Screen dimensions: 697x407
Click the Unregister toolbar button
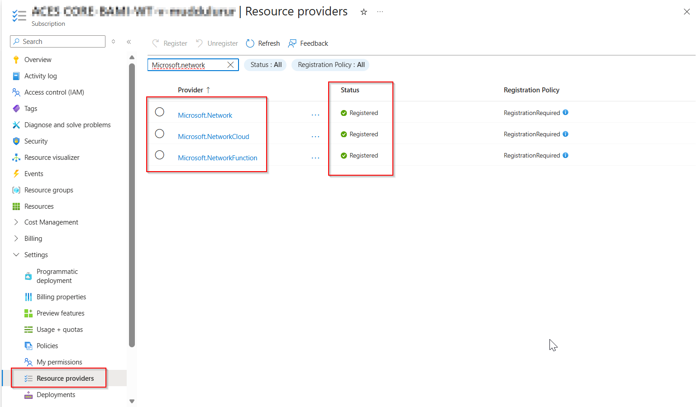click(x=217, y=43)
